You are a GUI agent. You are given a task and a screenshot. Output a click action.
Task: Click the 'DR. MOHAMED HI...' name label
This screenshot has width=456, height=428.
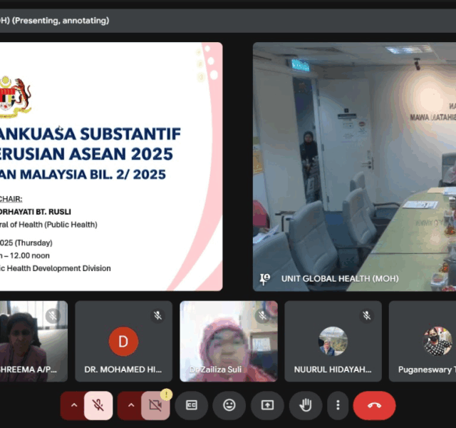pos(123,370)
